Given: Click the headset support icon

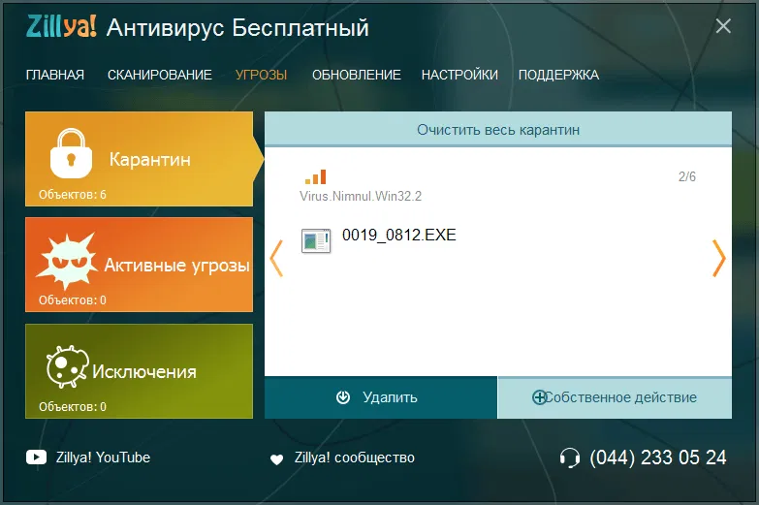Looking at the screenshot, I should 570,458.
